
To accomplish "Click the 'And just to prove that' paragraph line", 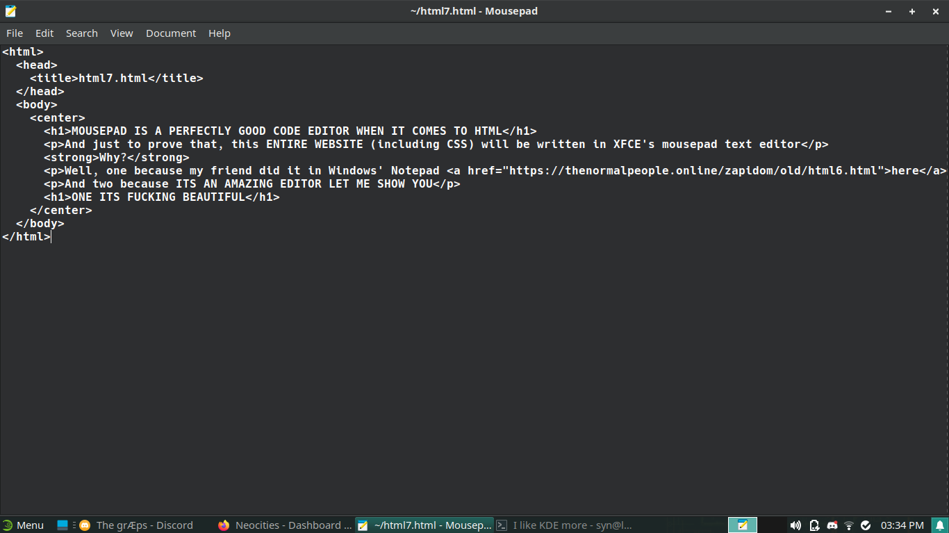I will (436, 144).
